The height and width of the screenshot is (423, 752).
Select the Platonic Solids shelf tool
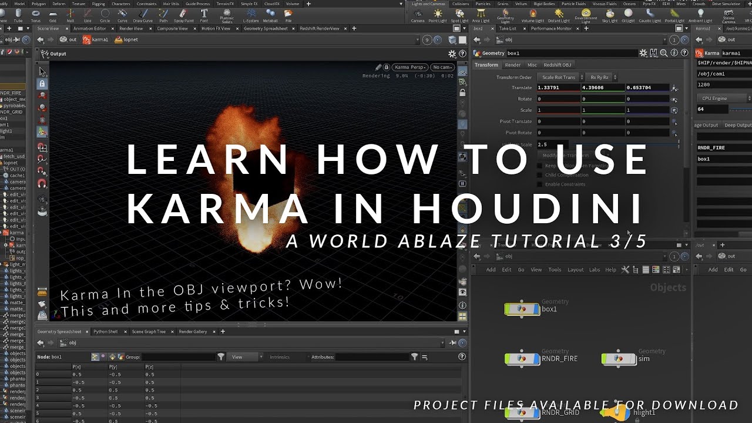pyautogui.click(x=227, y=16)
